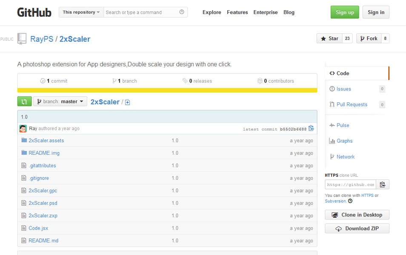
Task: Switch clone method to Subversion link
Action: 336,201
